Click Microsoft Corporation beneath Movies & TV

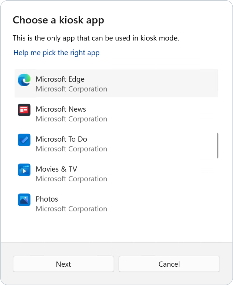71,179
